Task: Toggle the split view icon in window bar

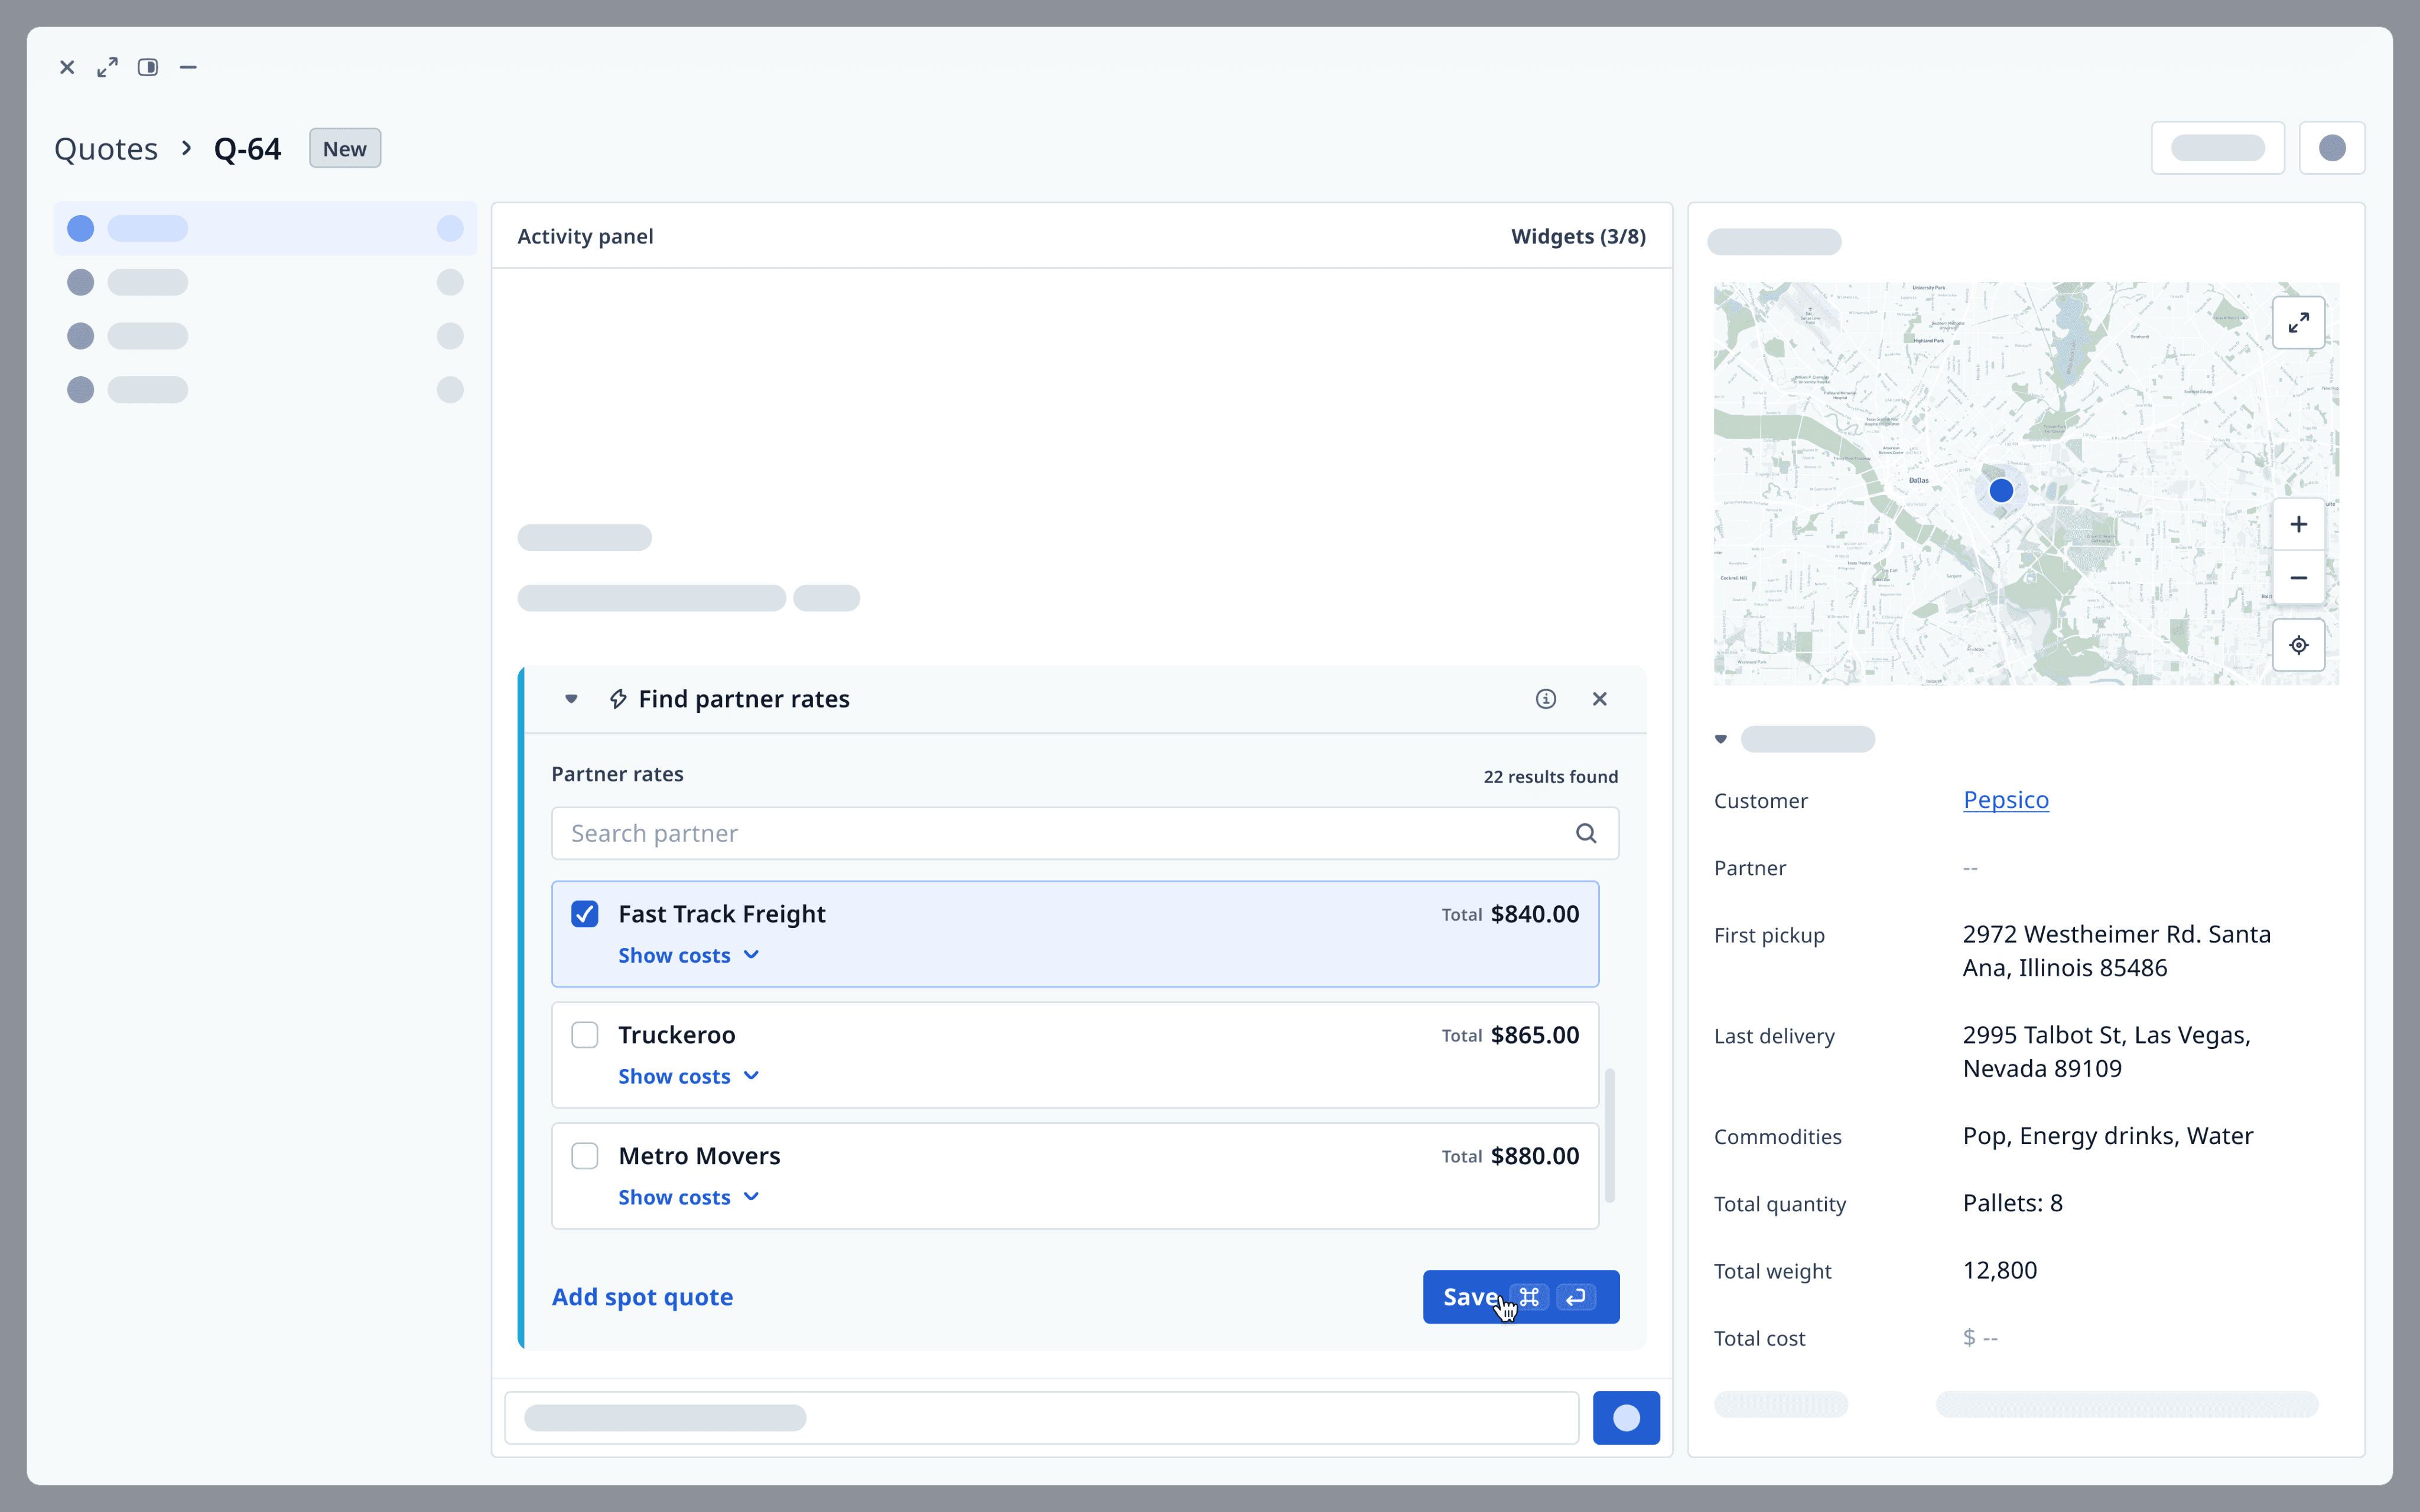Action: click(148, 67)
